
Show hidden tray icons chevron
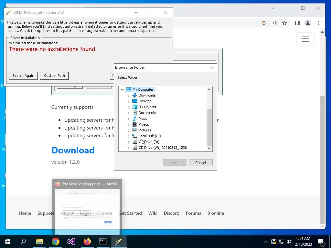tap(266, 242)
